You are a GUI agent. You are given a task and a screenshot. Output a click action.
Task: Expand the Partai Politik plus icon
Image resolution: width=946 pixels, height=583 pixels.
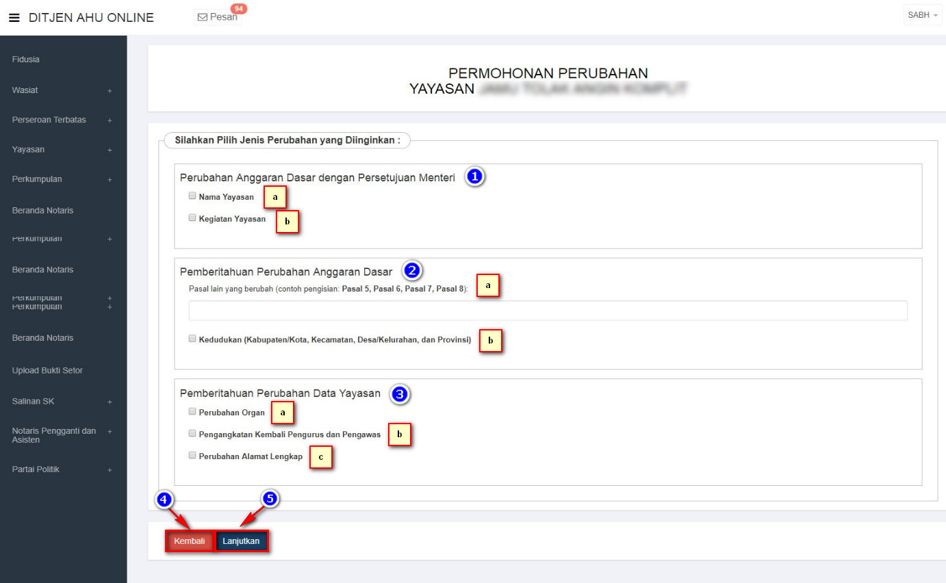[x=110, y=470]
